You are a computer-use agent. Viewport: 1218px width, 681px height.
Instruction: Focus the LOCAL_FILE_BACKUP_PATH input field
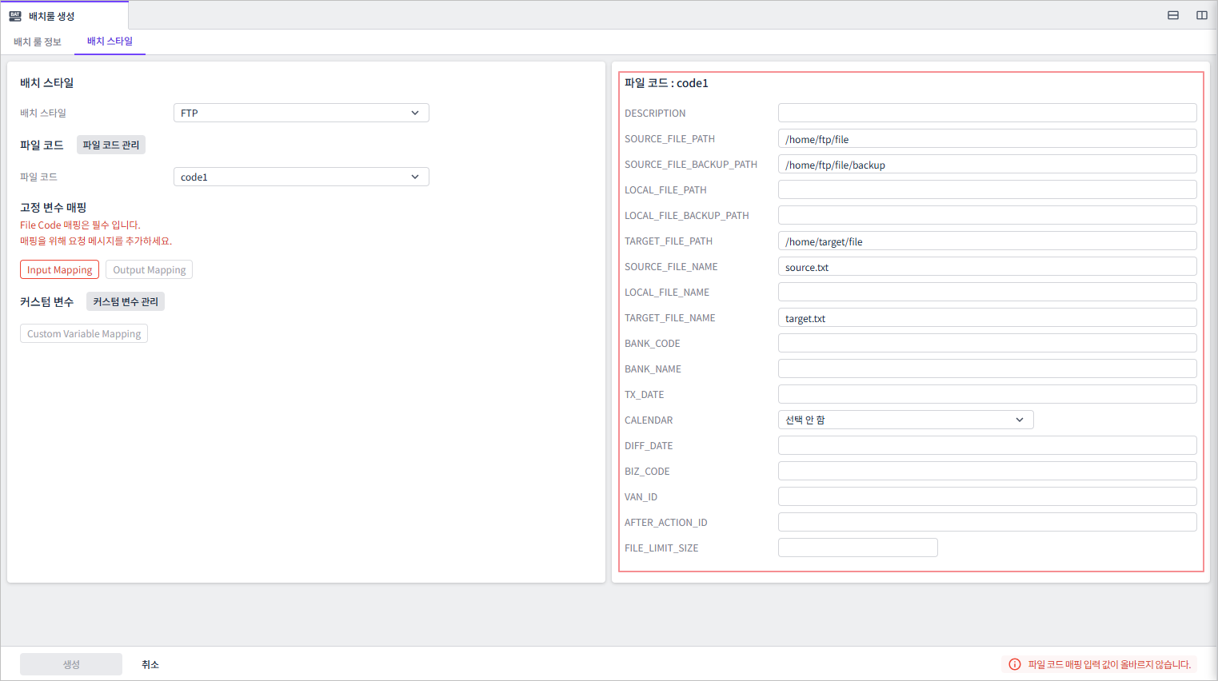click(x=988, y=215)
